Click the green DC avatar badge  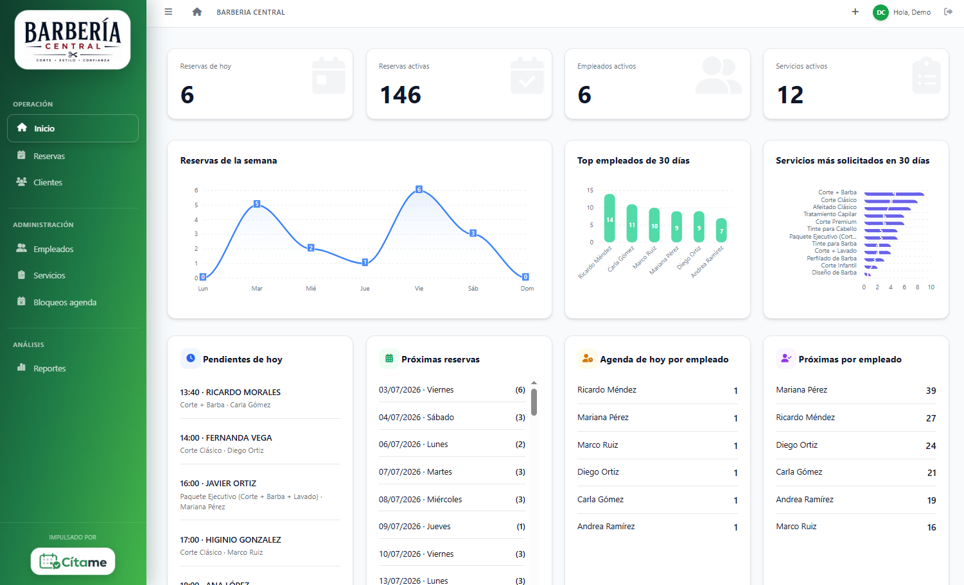tap(881, 12)
